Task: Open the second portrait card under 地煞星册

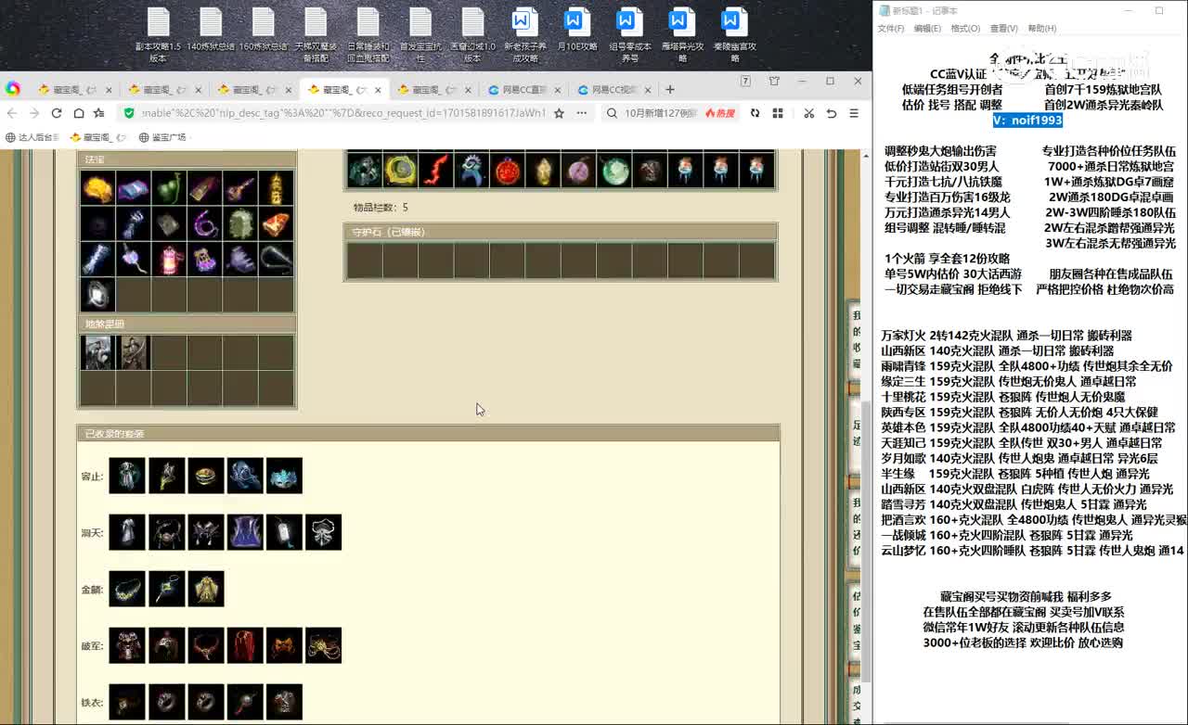Action: [x=134, y=352]
